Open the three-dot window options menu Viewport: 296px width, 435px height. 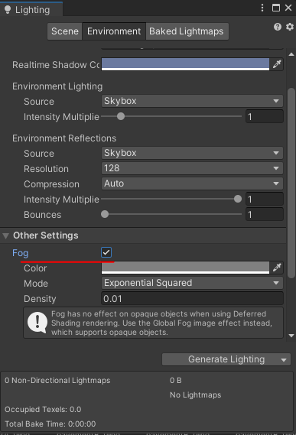point(262,8)
